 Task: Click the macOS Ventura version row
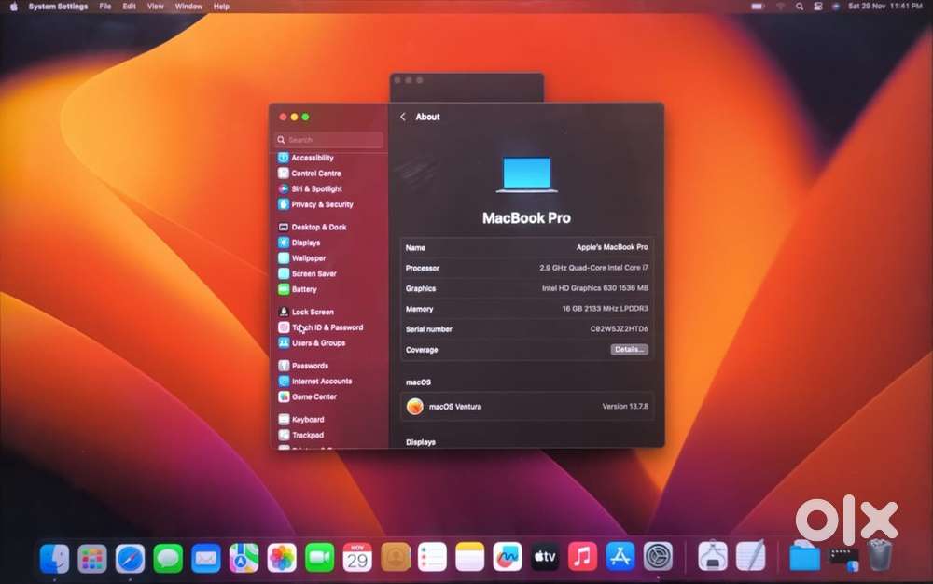point(527,407)
